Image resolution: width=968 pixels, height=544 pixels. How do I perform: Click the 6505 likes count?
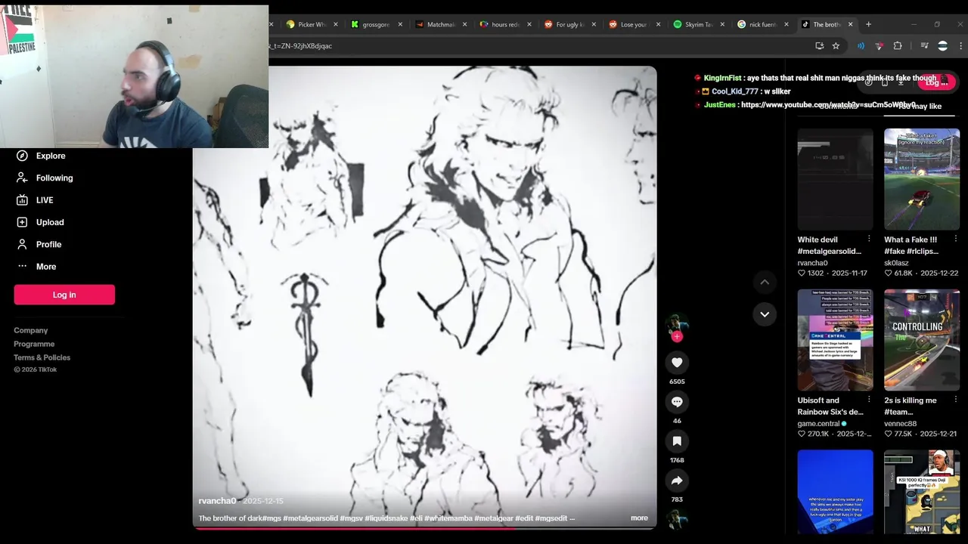(x=677, y=382)
